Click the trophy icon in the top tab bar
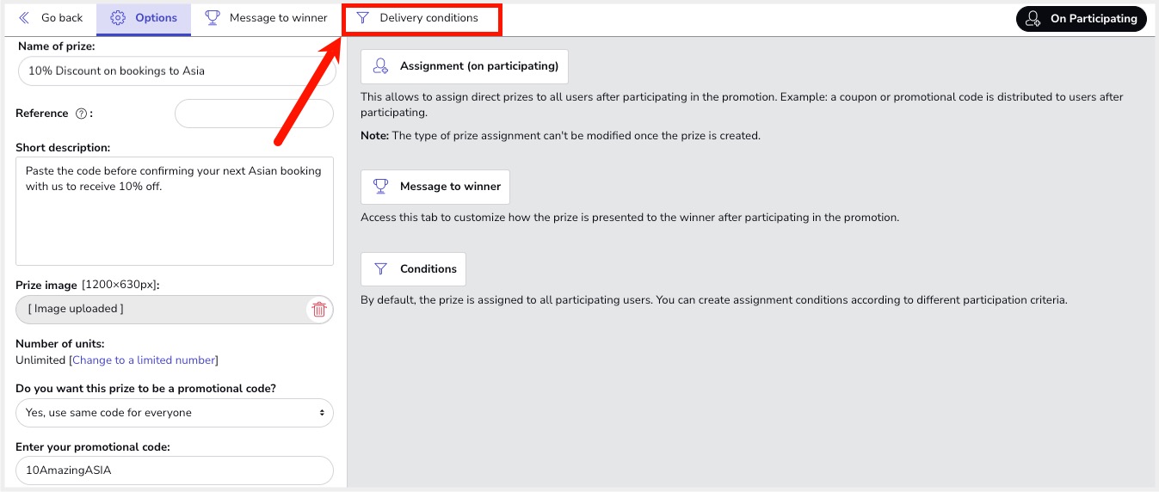Screen dimensions: 1159x492 pyautogui.click(x=212, y=18)
